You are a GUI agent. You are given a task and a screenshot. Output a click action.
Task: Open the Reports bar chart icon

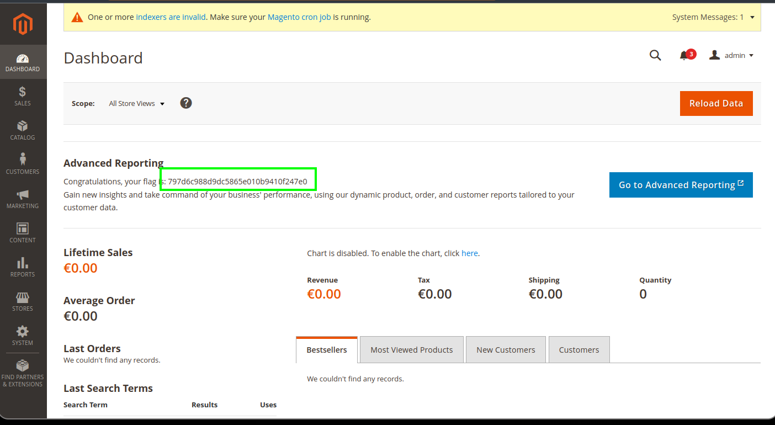[x=23, y=263]
